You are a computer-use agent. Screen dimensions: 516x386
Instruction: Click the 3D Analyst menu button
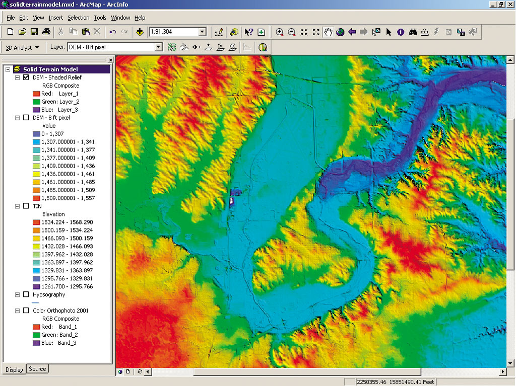23,47
